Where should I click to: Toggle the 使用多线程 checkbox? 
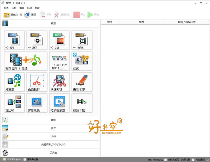point(24,159)
